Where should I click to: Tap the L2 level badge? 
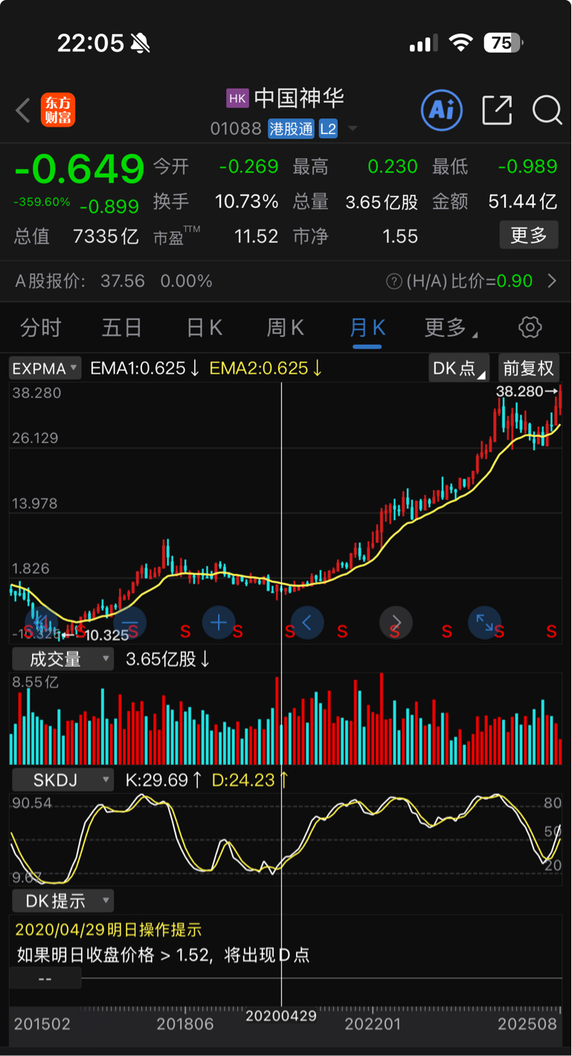pos(328,129)
